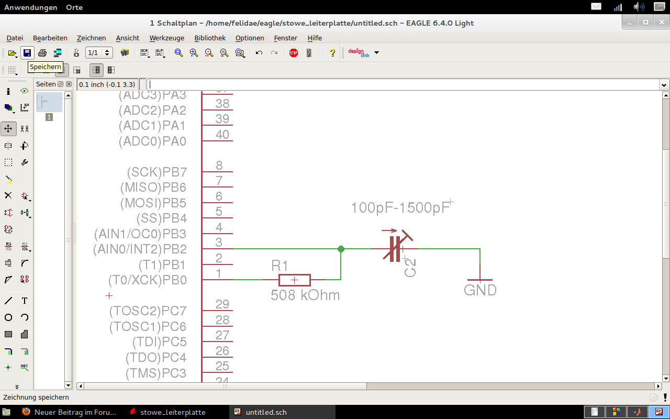Zoom out of the schematic

coord(209,53)
